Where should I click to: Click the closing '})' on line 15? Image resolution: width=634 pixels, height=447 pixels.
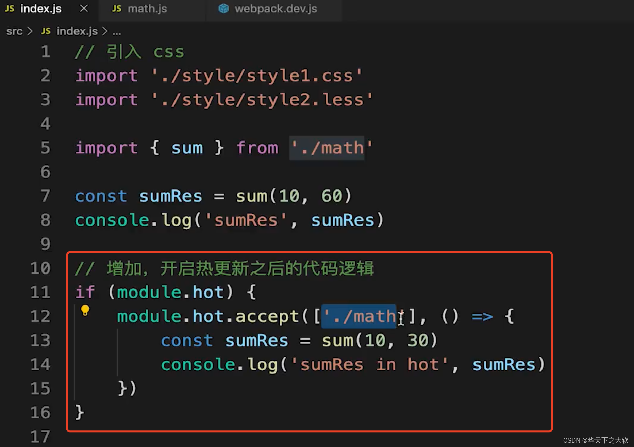[127, 388]
